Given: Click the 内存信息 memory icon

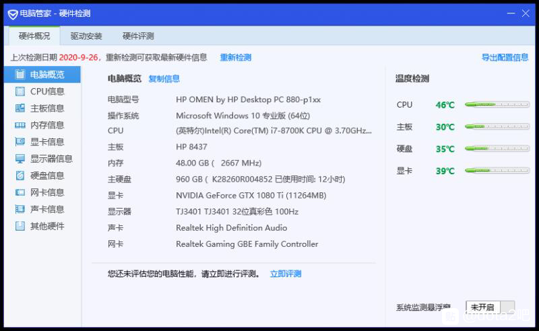Looking at the screenshot, I should (20, 125).
